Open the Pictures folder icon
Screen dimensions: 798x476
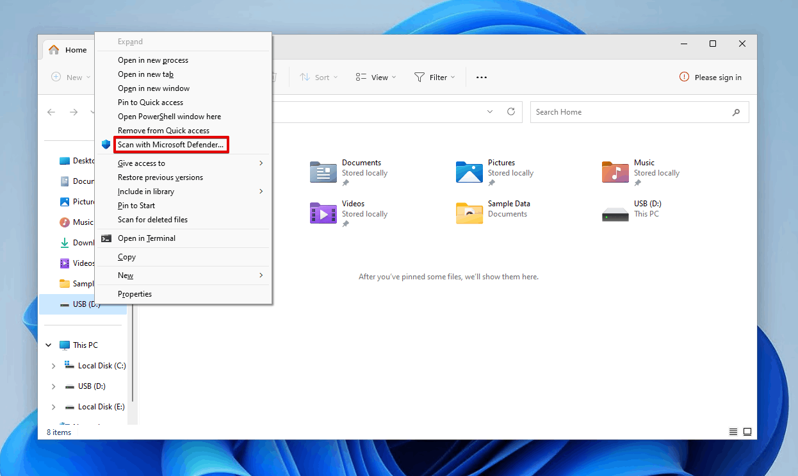click(469, 172)
